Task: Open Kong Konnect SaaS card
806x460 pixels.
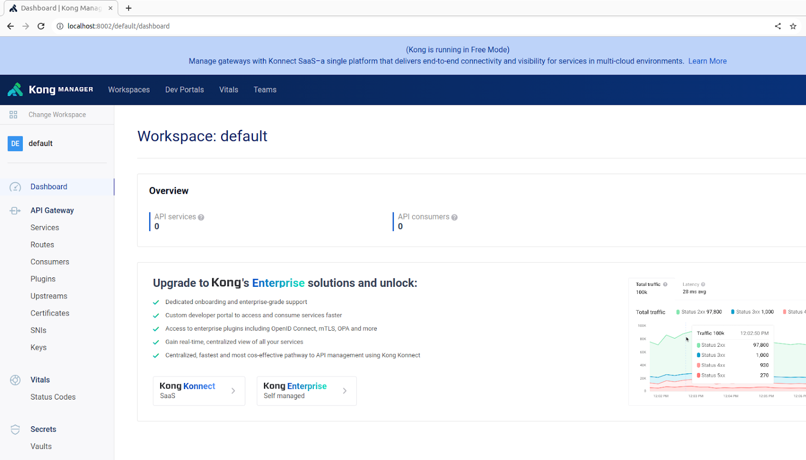Action: tap(199, 391)
